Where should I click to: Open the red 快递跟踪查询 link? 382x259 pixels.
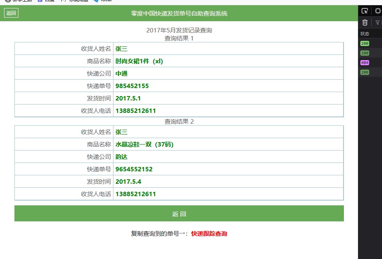coord(209,234)
